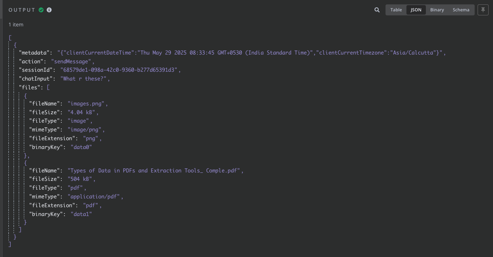Viewport: 493px width, 257px height.
Task: Switch to Binary view
Action: coord(437,10)
